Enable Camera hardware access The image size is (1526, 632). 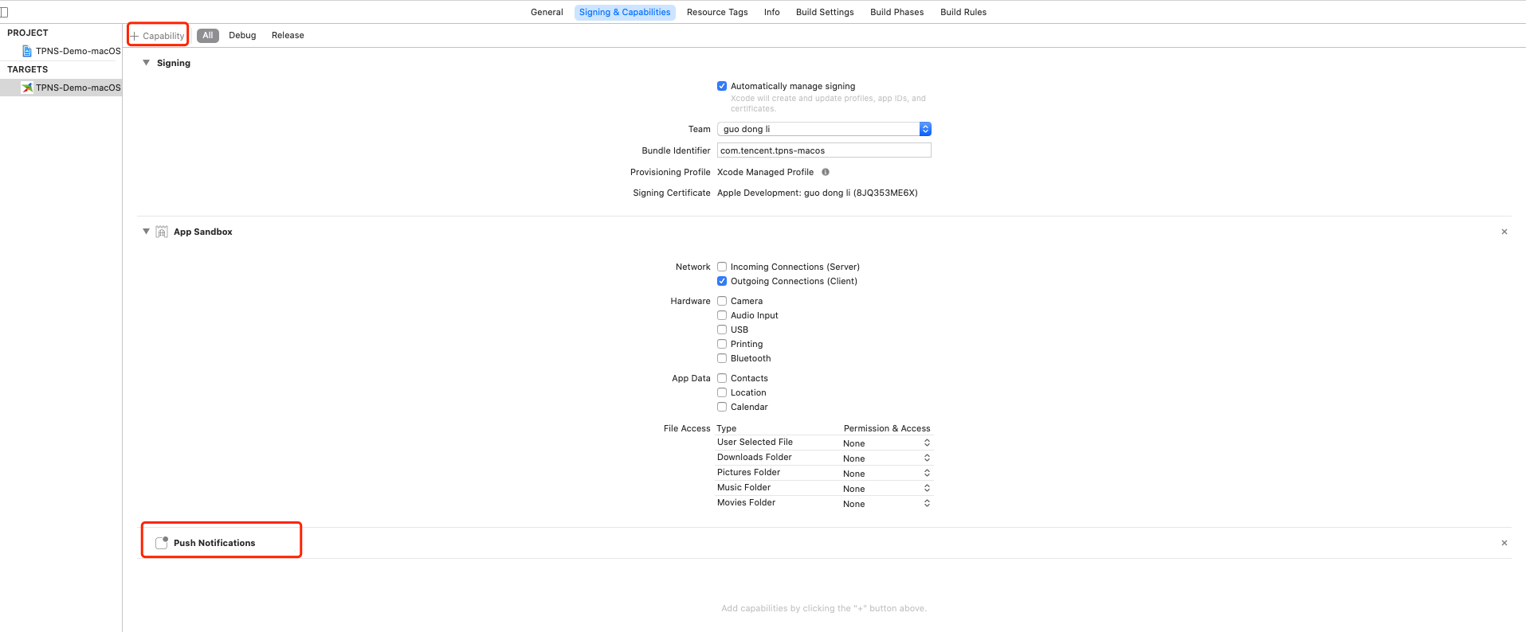722,301
